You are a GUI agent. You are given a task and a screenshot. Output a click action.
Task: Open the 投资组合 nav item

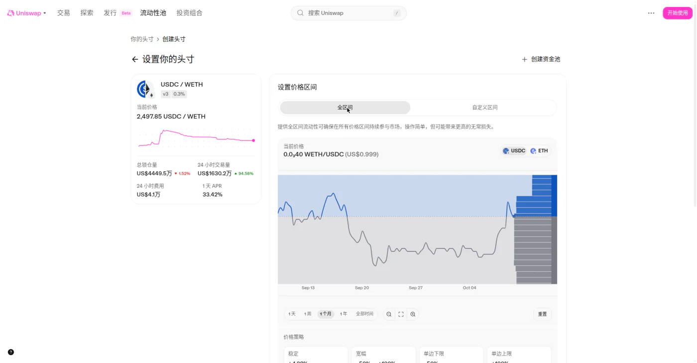click(189, 13)
